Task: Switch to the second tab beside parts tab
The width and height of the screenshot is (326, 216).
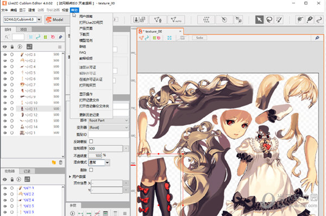Action: pos(23,29)
